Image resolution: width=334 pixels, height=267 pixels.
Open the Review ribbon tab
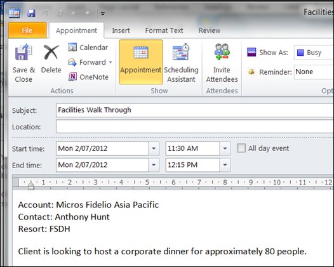[210, 30]
